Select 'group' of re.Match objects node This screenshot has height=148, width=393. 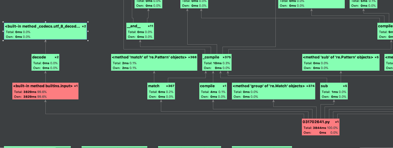point(273,91)
